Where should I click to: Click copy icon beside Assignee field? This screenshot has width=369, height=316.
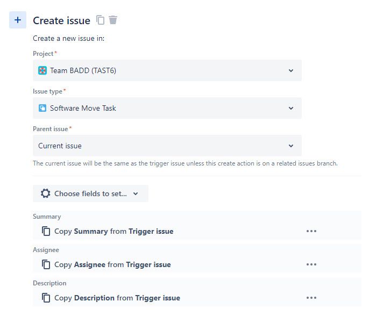[46, 264]
